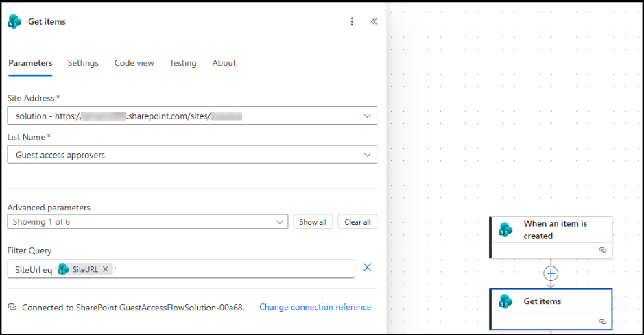The height and width of the screenshot is (335, 644).
Task: Click the SharePoint icon beside Get items title
Action: tap(14, 21)
